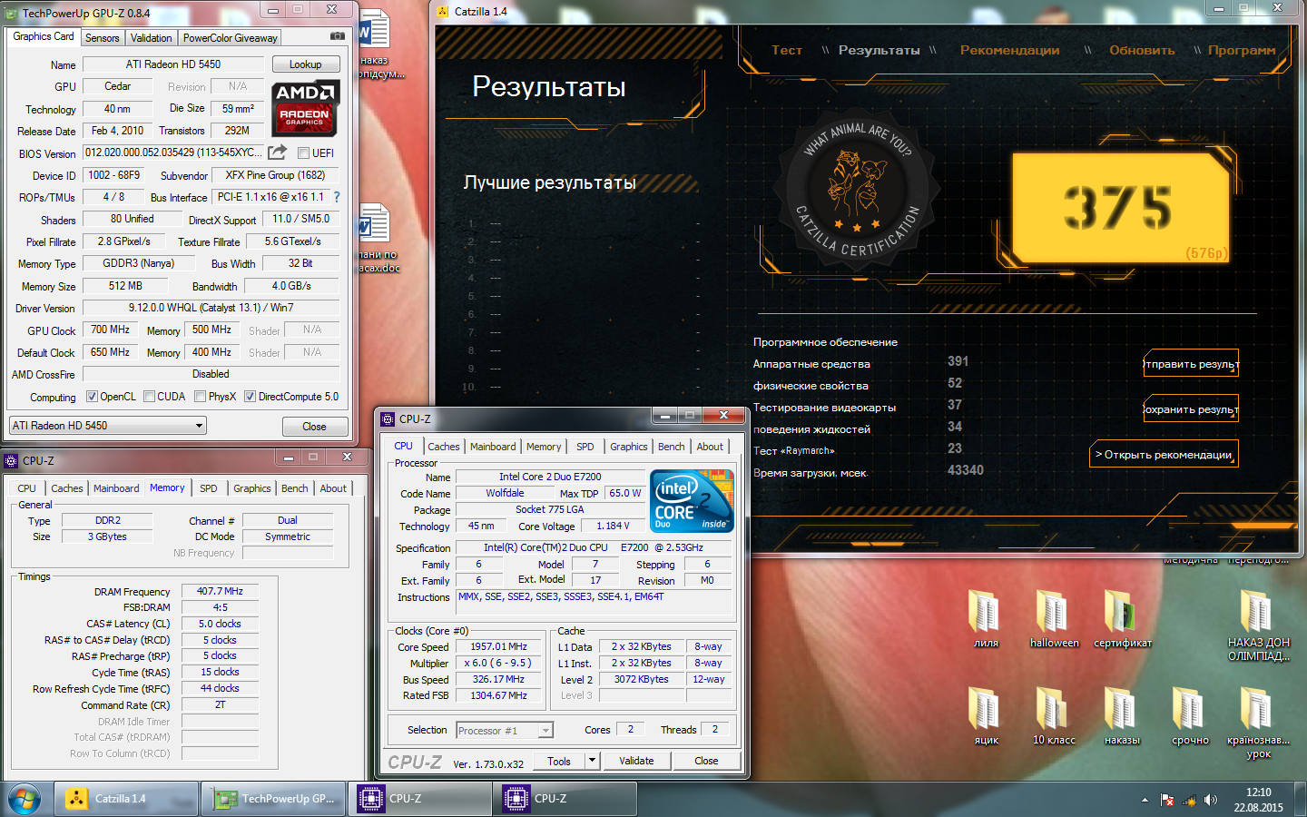Open the halloween desktop folder
This screenshot has width=1307, height=817.
click(x=1054, y=618)
